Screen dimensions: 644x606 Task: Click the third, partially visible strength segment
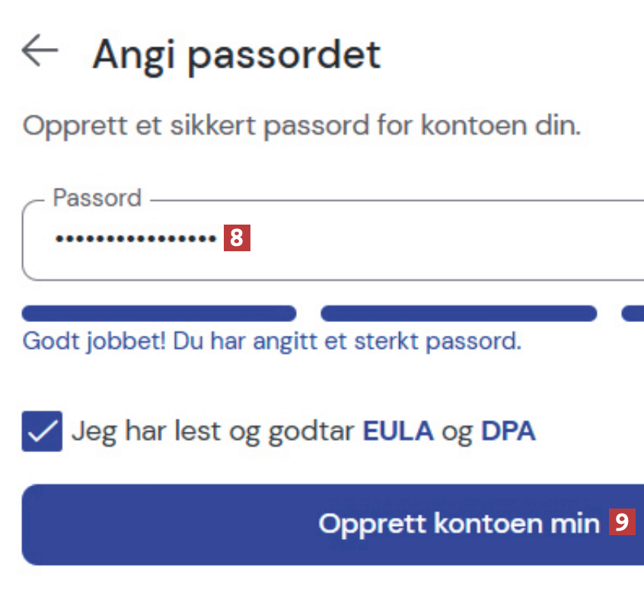click(x=633, y=313)
